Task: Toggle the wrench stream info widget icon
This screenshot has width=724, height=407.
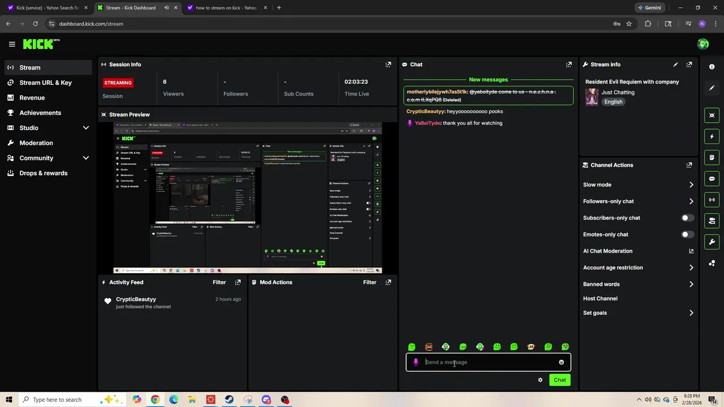Action: (712, 242)
